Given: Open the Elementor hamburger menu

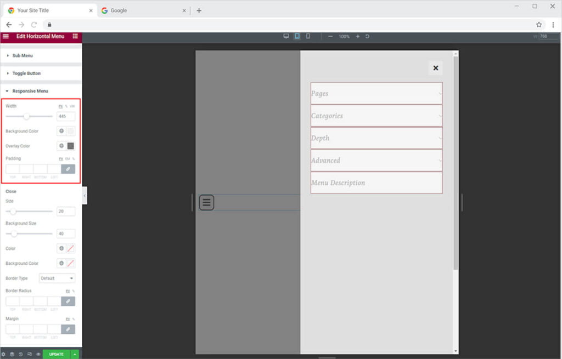Looking at the screenshot, I should 5,37.
